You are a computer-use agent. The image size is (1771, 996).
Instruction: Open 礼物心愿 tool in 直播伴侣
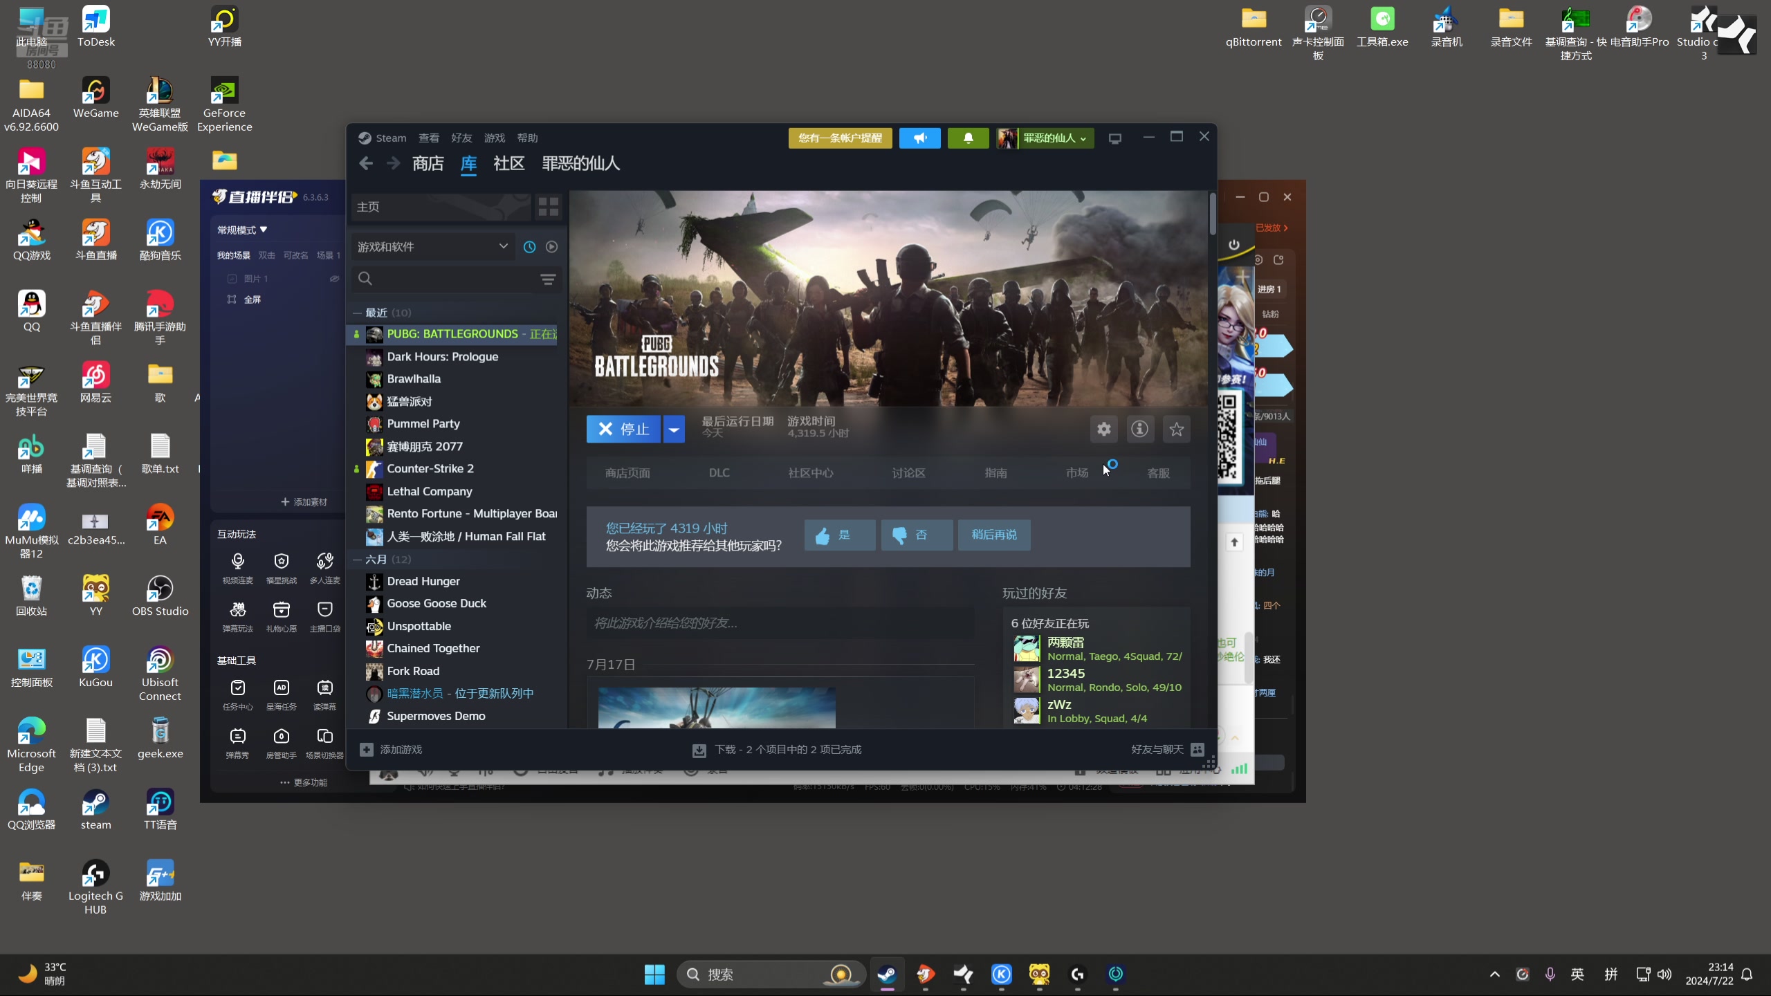click(281, 616)
